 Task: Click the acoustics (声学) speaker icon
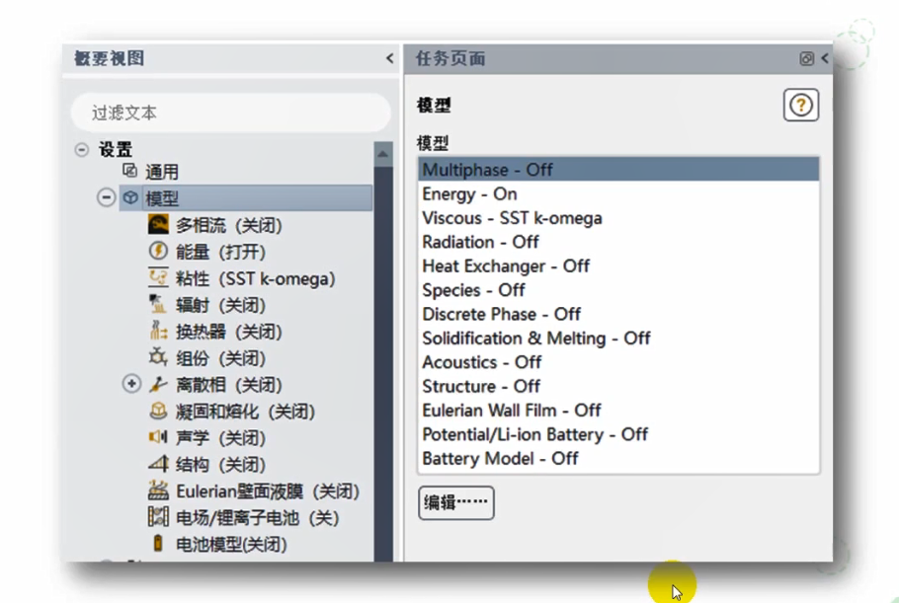pos(158,437)
